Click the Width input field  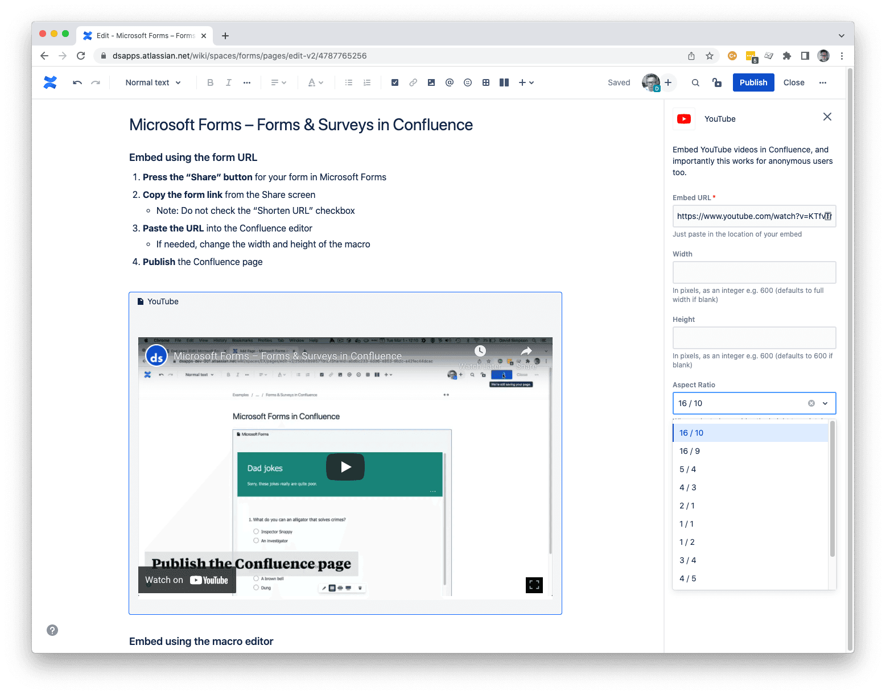point(754,272)
